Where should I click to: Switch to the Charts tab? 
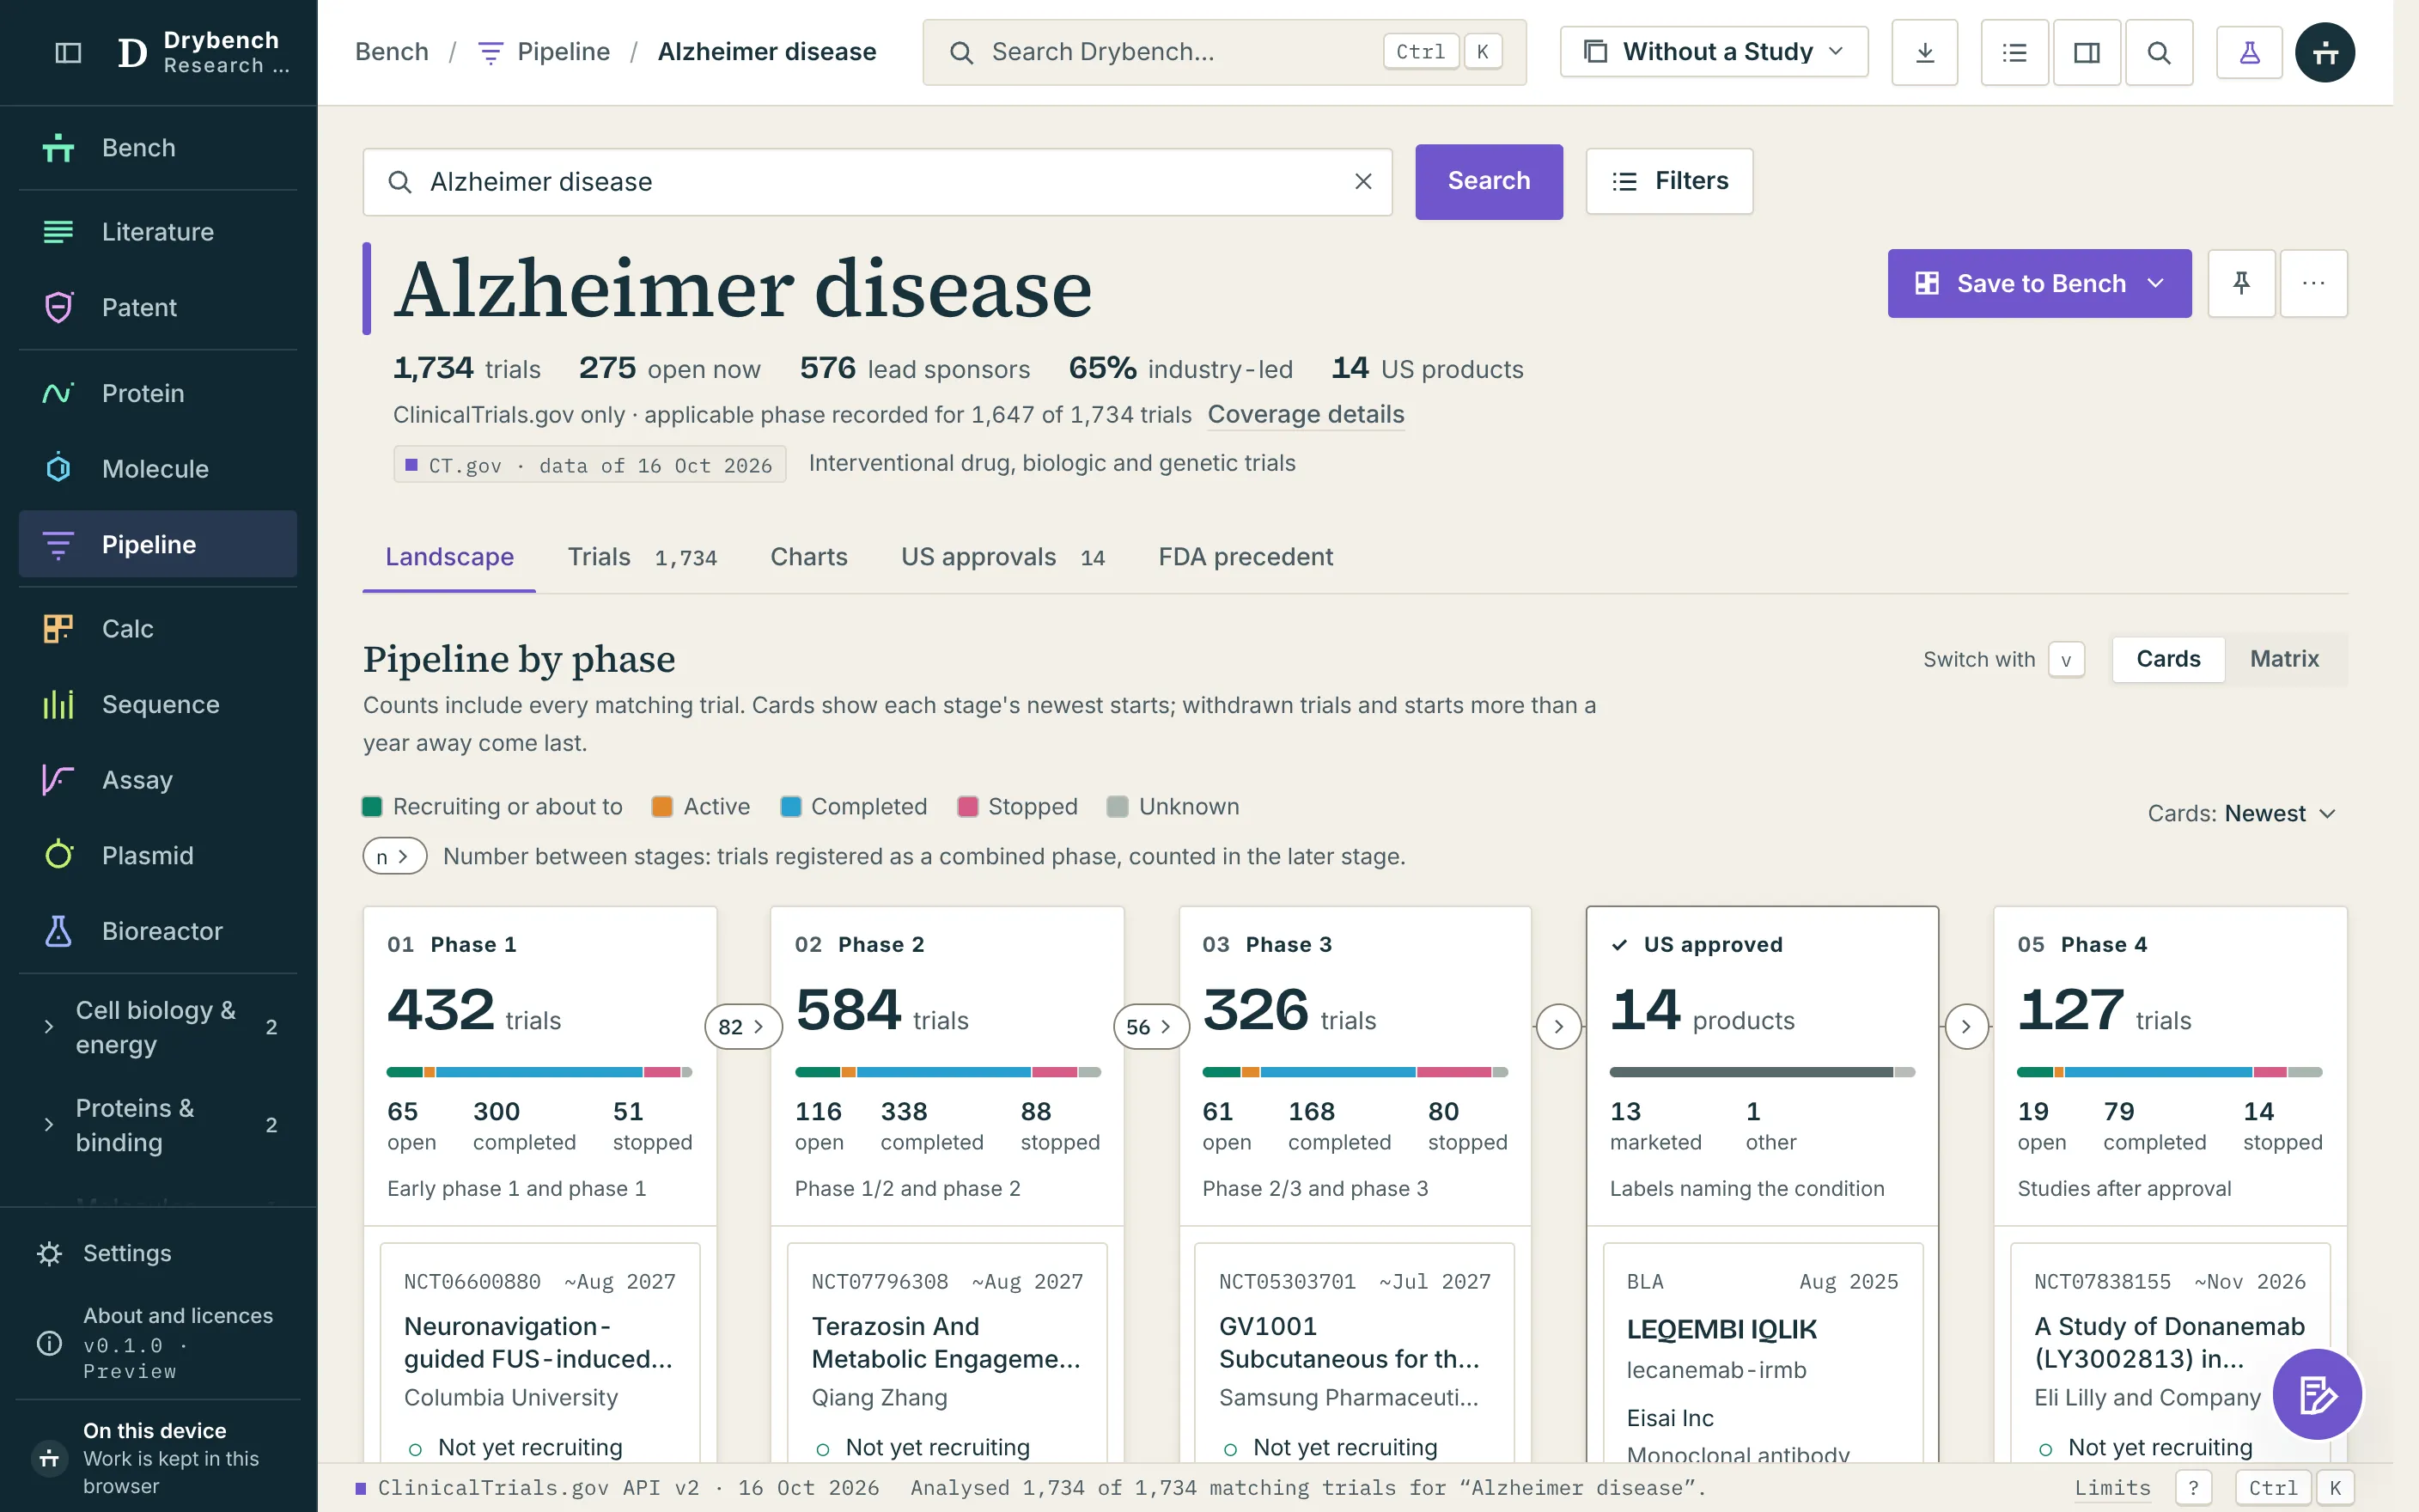tap(808, 557)
